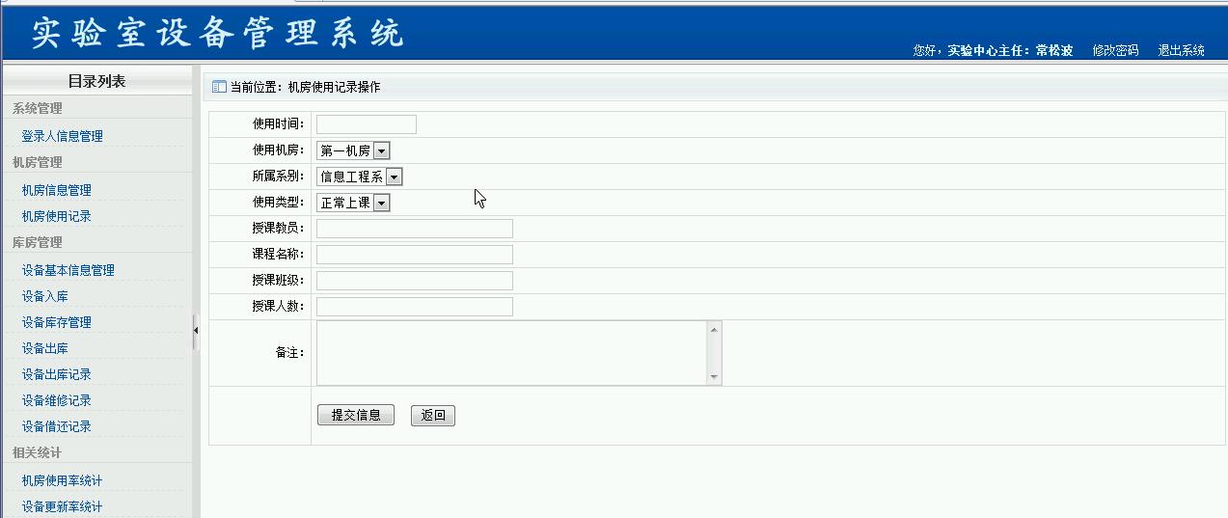Click the 授课教员 text field
The width and height of the screenshot is (1228, 518).
pyautogui.click(x=415, y=229)
